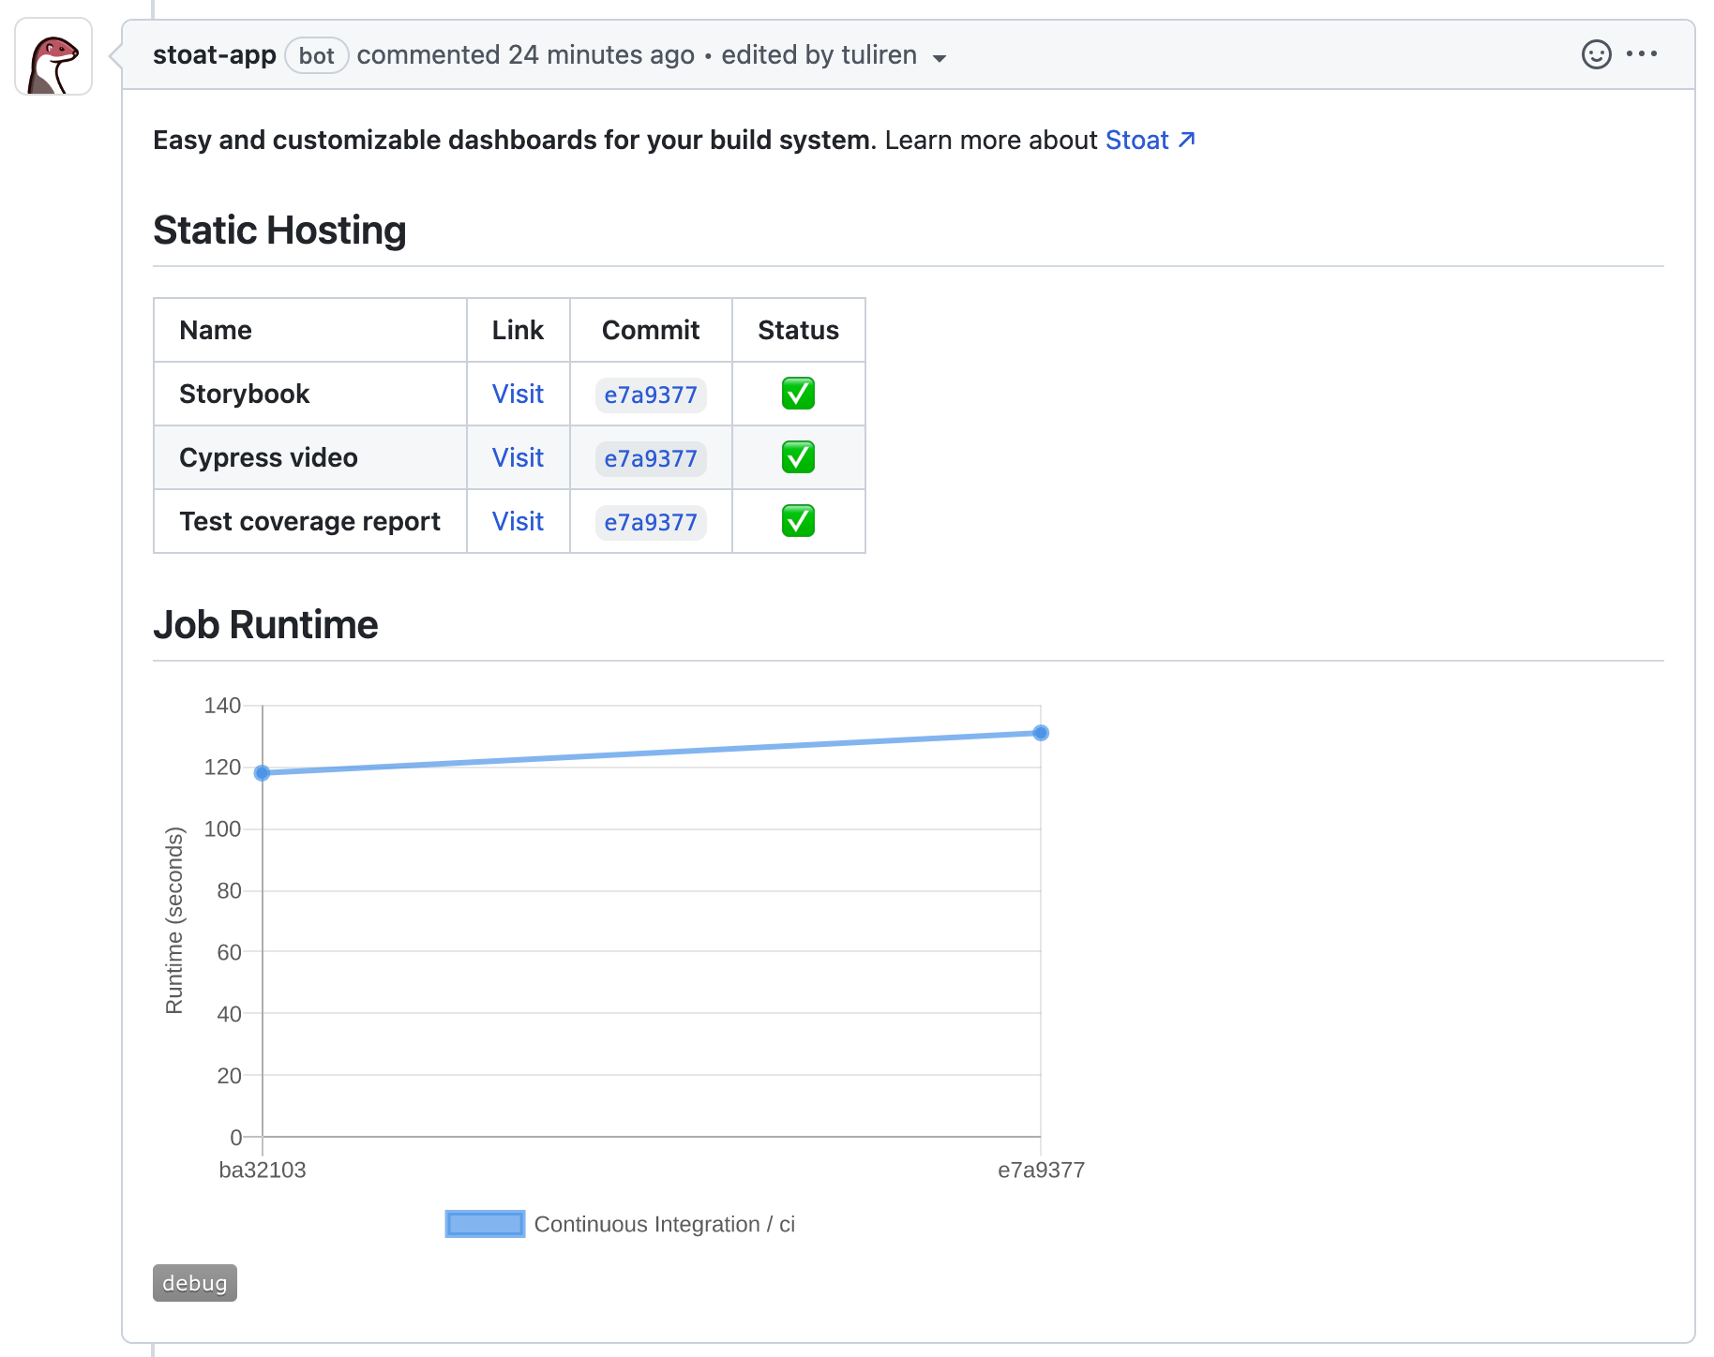This screenshot has width=1714, height=1357.
Task: Click the stoat-app author name
Action: point(215,55)
